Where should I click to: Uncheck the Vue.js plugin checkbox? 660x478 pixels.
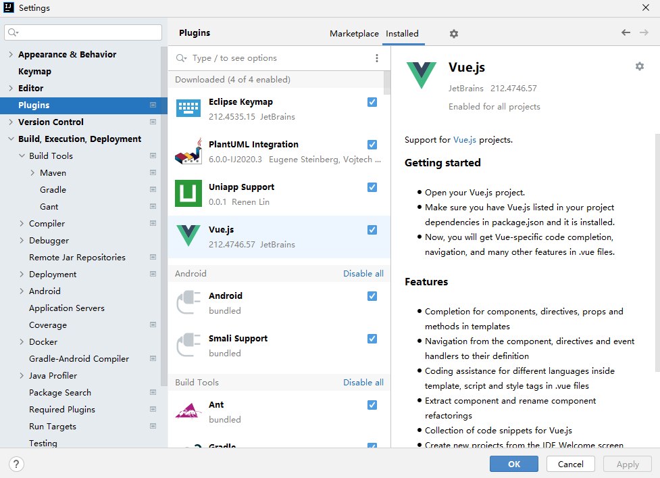pyautogui.click(x=372, y=230)
